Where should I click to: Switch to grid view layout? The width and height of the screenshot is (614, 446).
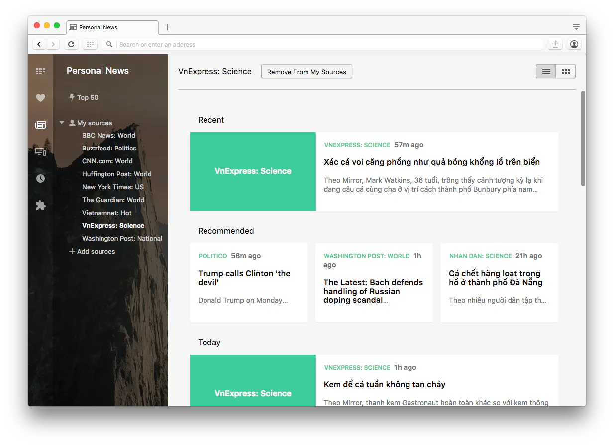click(566, 72)
